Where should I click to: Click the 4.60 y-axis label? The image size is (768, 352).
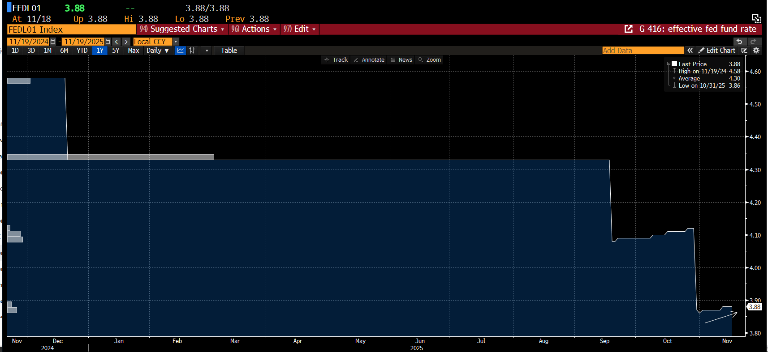(x=755, y=72)
